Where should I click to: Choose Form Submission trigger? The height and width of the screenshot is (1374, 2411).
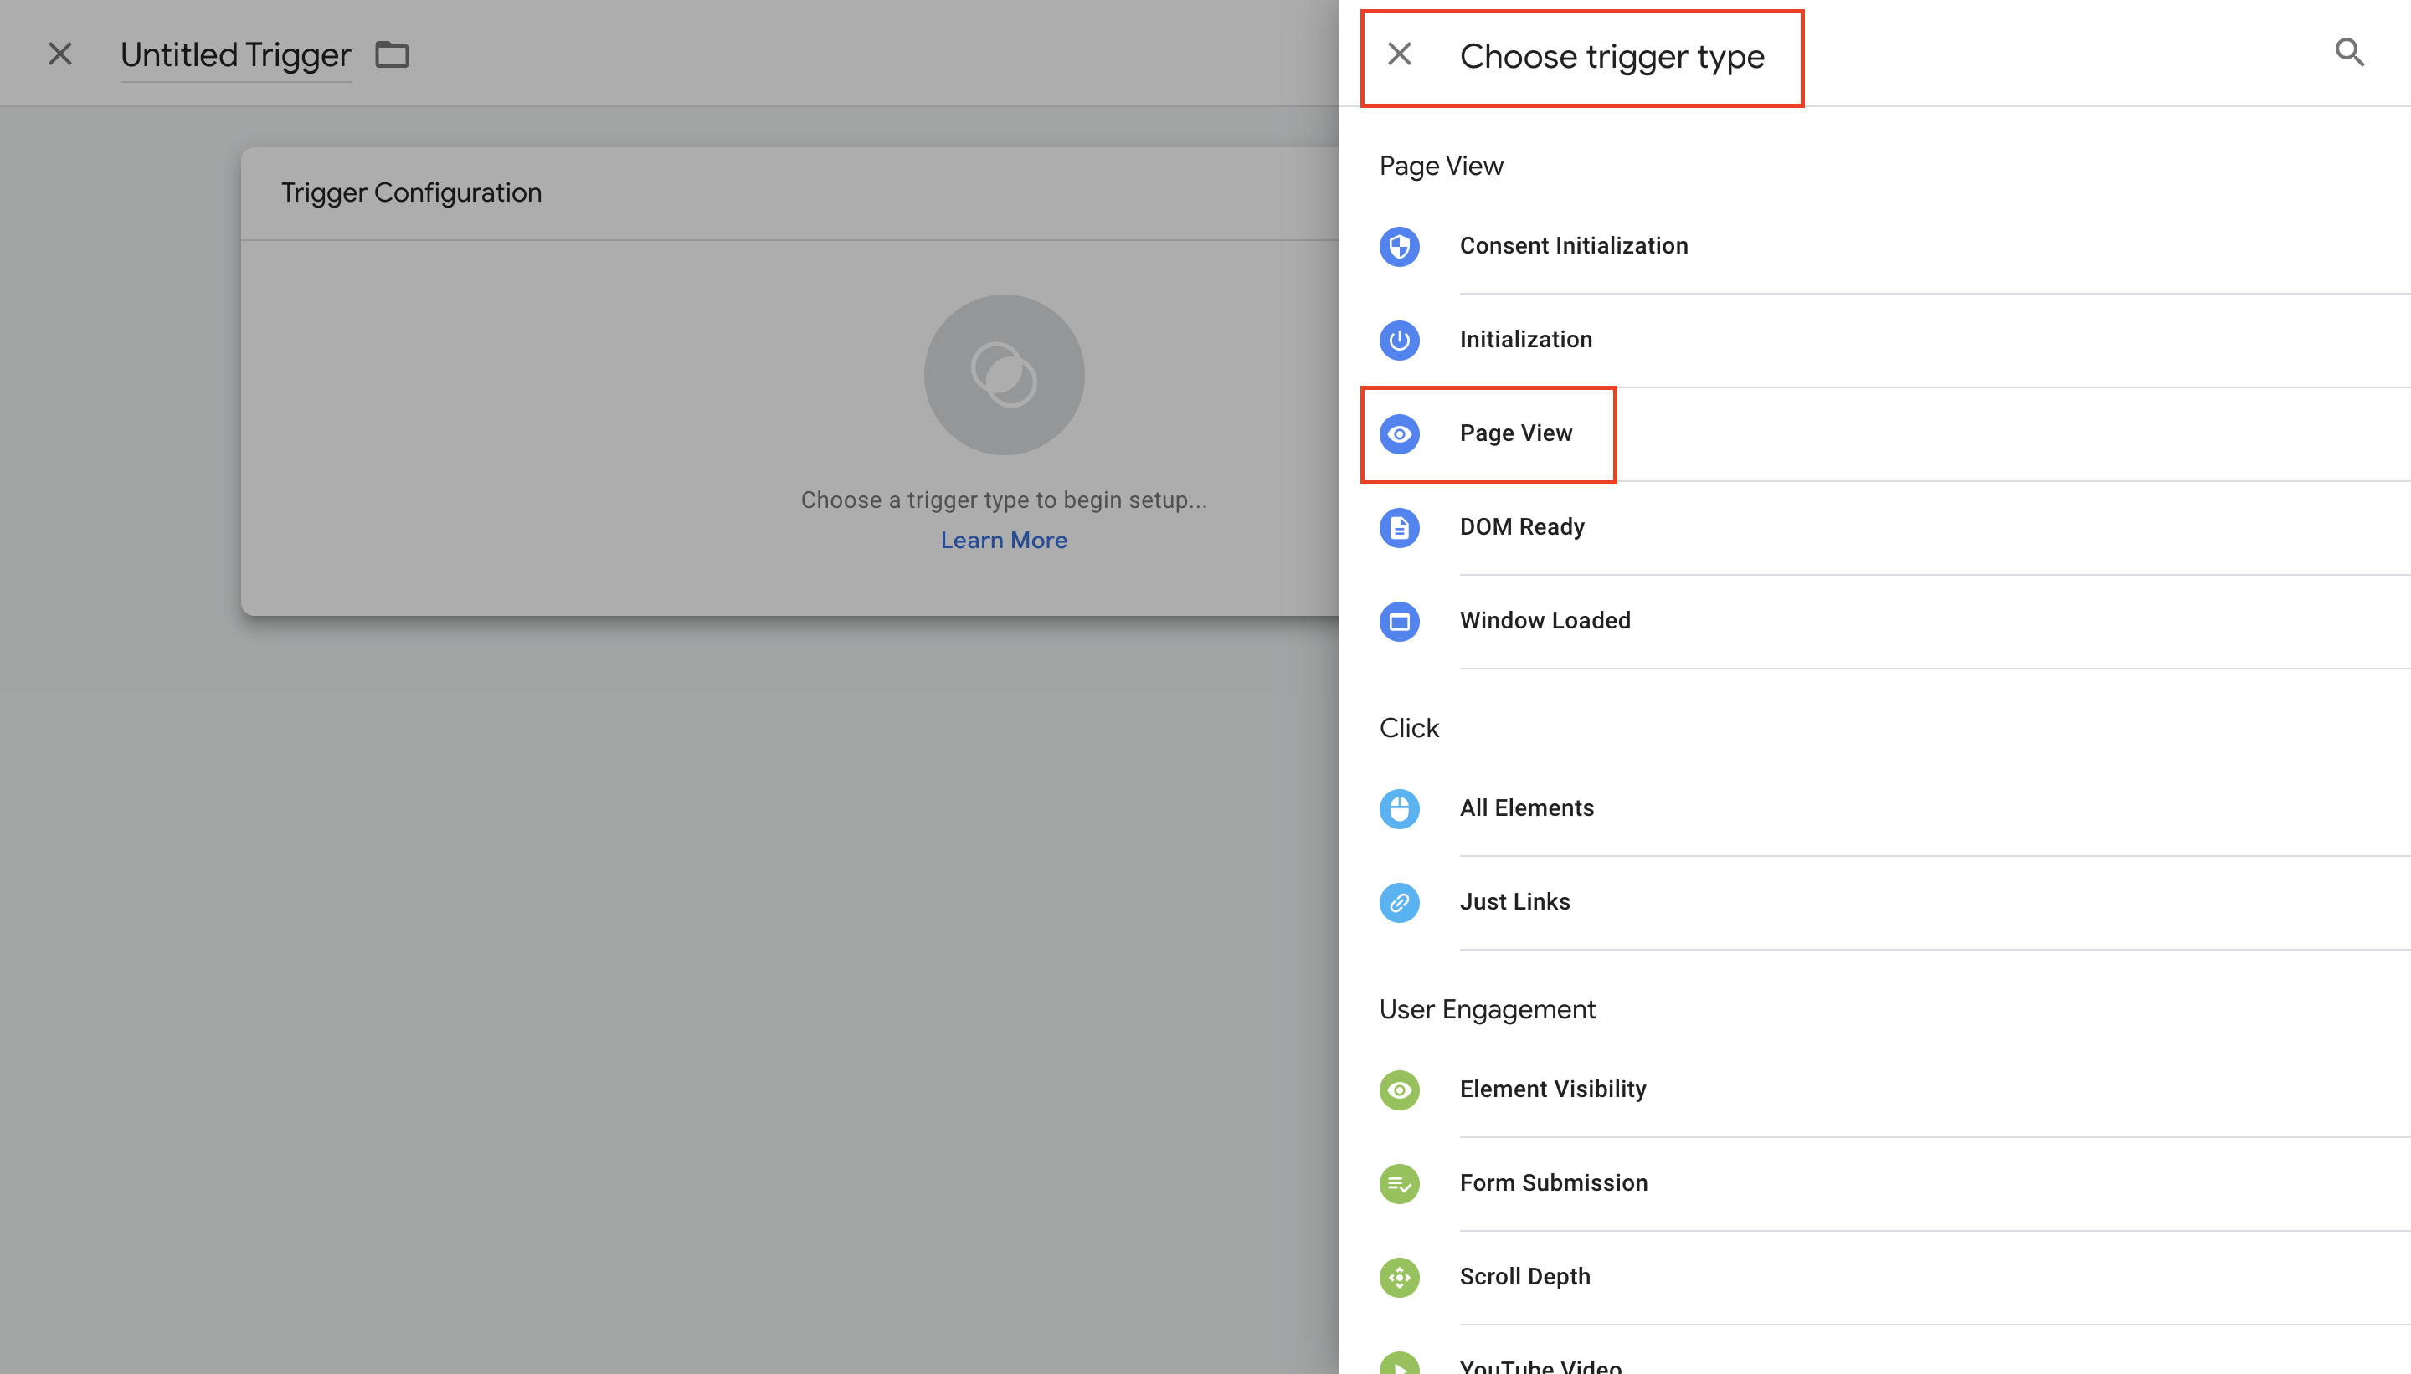pyautogui.click(x=1874, y=1183)
